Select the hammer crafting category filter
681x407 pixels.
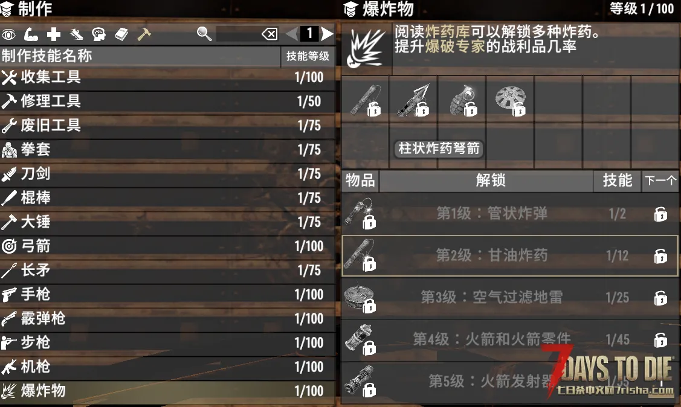point(144,34)
